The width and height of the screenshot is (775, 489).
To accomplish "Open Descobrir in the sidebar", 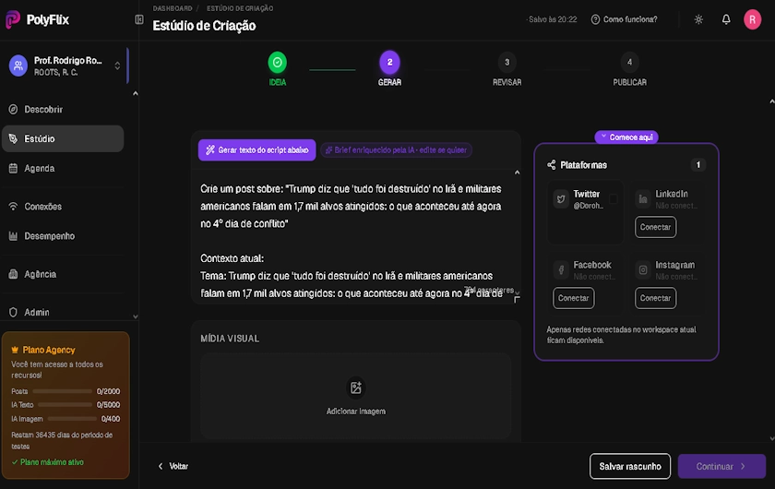I will pyautogui.click(x=43, y=109).
